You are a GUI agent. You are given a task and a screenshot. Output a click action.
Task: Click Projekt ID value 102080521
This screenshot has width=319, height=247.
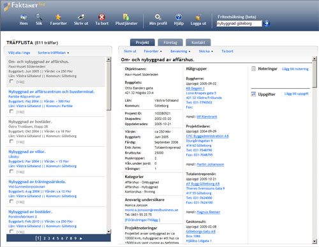tap(163, 114)
